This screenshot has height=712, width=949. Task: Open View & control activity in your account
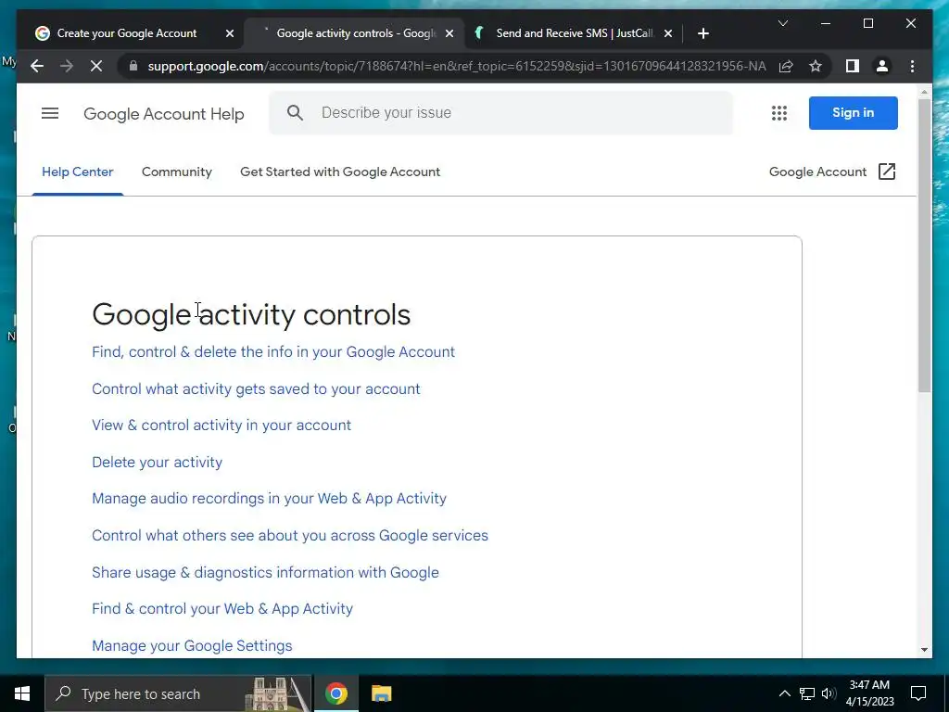(x=221, y=425)
